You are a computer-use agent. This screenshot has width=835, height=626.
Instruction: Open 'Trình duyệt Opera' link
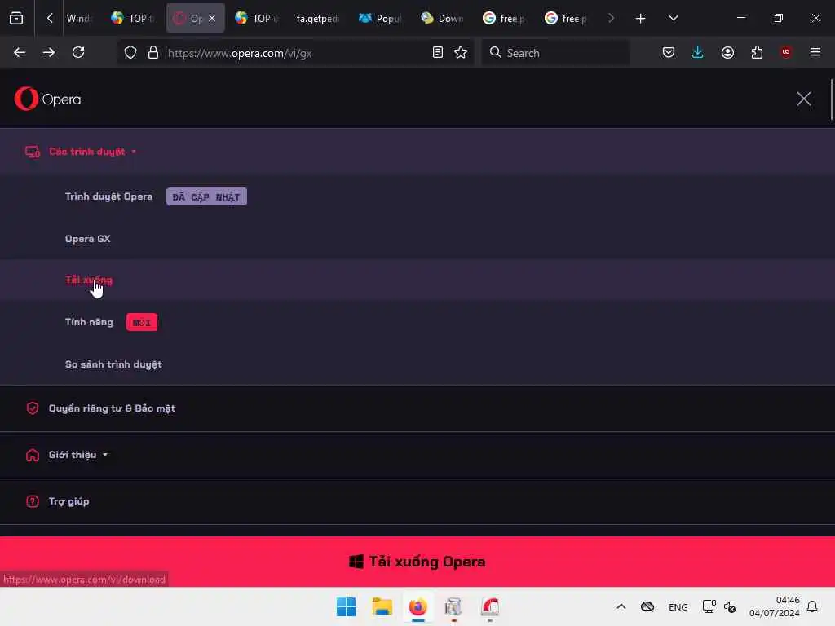click(108, 196)
